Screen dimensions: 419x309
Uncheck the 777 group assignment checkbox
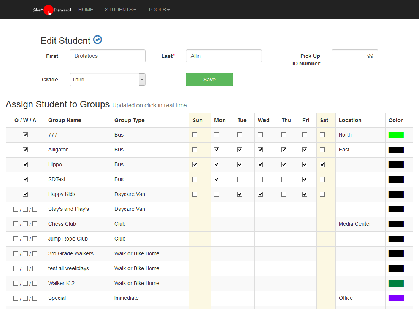tap(25, 135)
